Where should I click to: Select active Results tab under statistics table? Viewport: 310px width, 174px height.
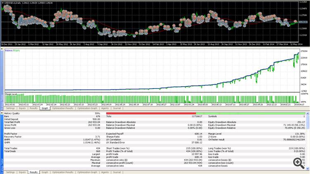point(33,172)
